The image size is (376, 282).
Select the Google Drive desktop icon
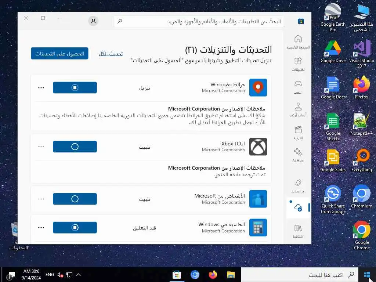click(333, 52)
